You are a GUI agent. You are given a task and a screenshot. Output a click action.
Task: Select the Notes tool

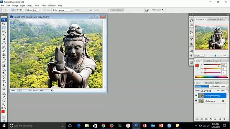[x=4, y=93]
